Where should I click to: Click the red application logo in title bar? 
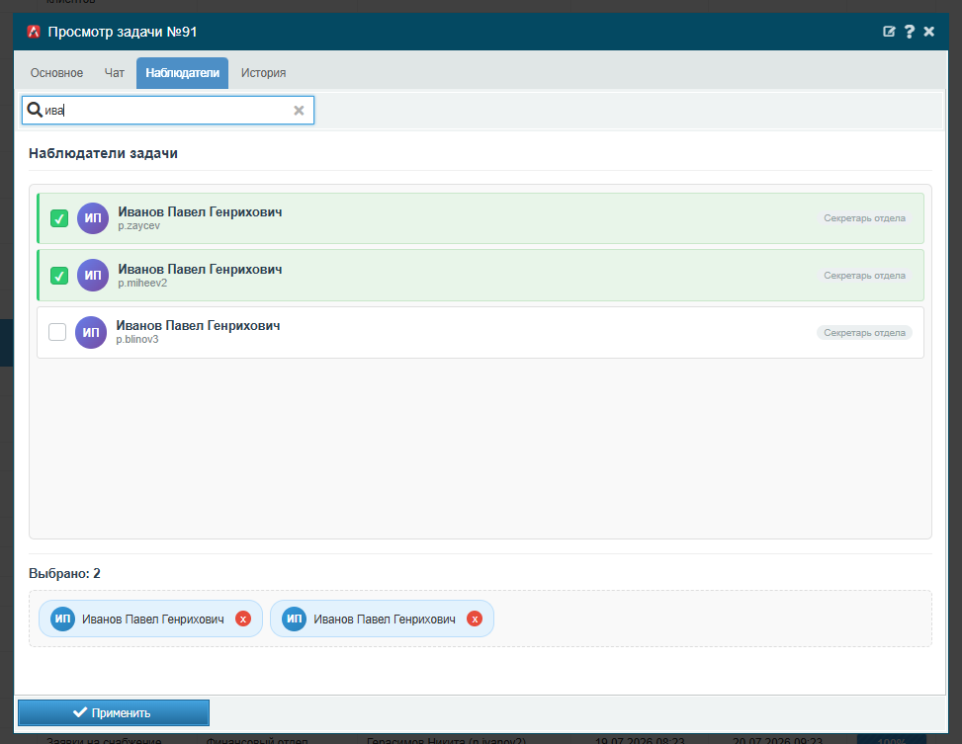[34, 32]
